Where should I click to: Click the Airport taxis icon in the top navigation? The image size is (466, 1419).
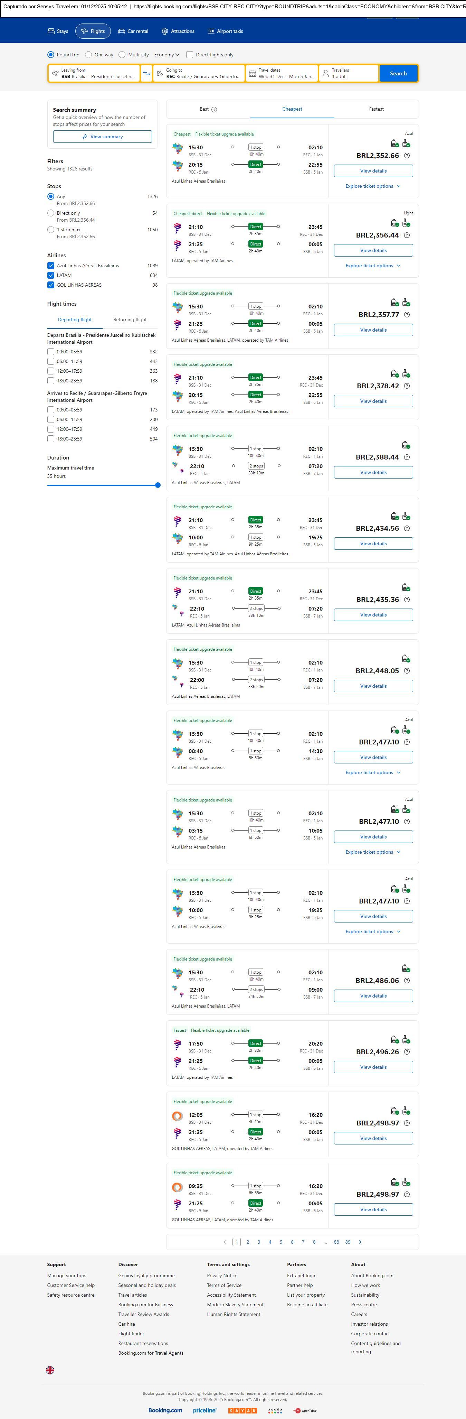click(211, 31)
